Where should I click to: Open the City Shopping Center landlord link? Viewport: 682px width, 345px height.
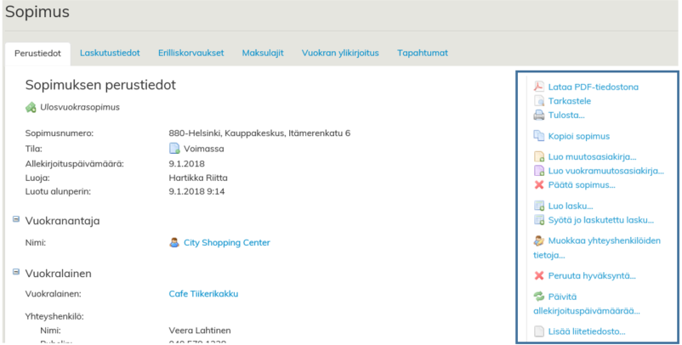[226, 243]
